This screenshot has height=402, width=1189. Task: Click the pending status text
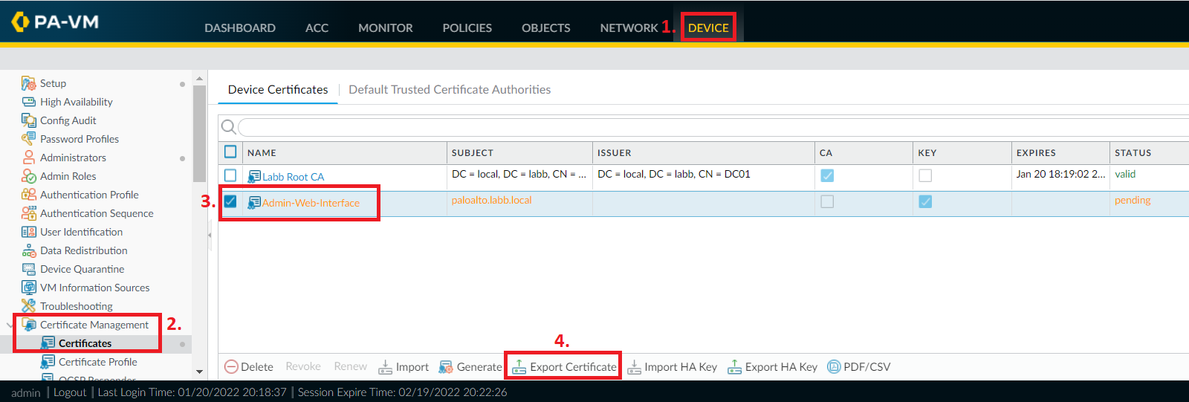1133,201
